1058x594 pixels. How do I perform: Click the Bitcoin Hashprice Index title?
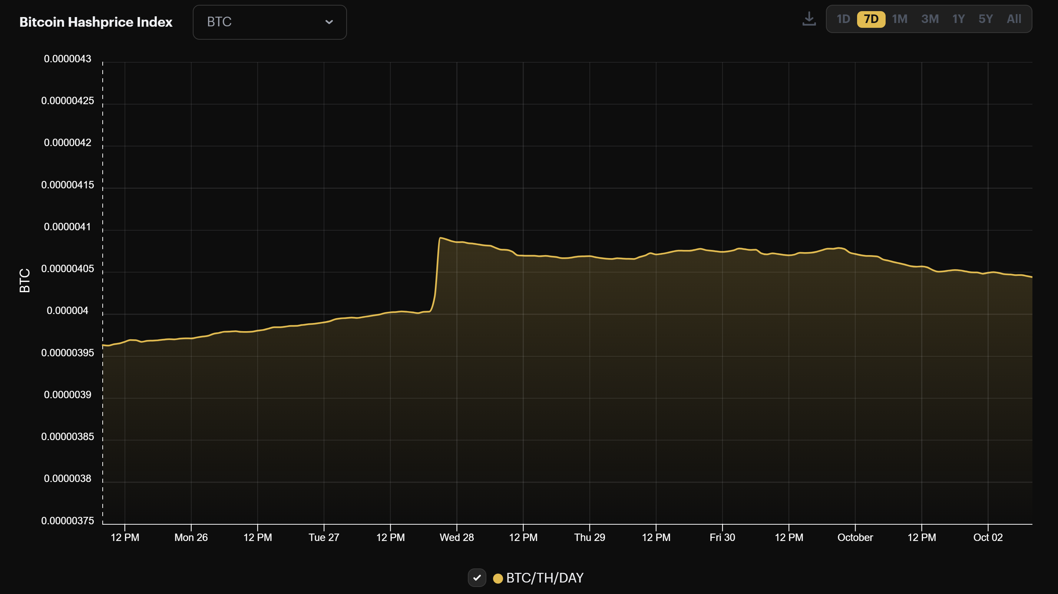point(96,22)
